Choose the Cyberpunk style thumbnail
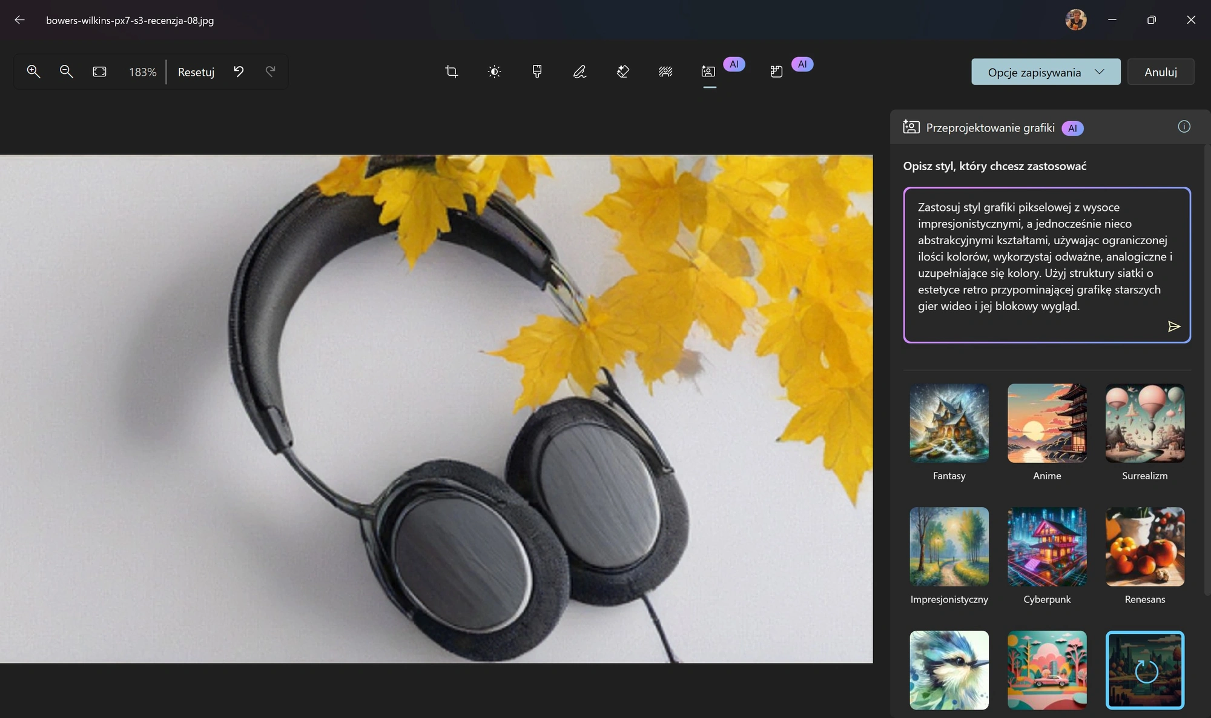Image resolution: width=1211 pixels, height=718 pixels. pyautogui.click(x=1047, y=547)
